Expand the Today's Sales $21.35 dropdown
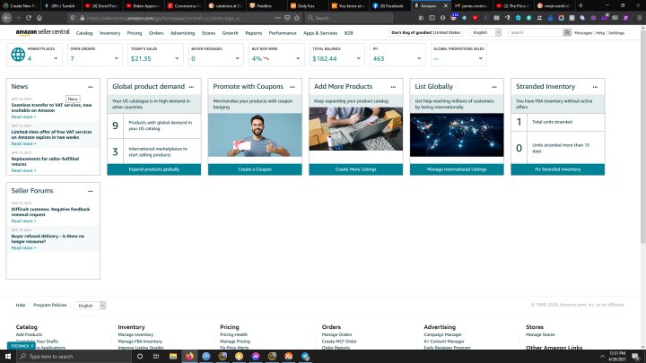 [x=177, y=58]
